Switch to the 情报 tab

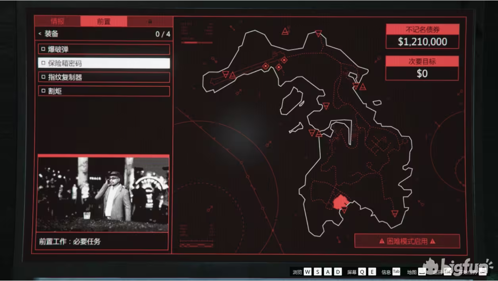click(57, 21)
